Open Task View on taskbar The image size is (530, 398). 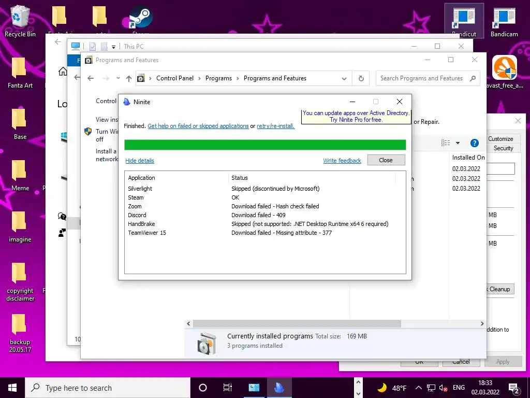point(228,388)
